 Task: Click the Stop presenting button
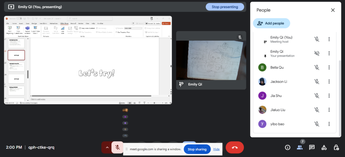[x=225, y=7]
